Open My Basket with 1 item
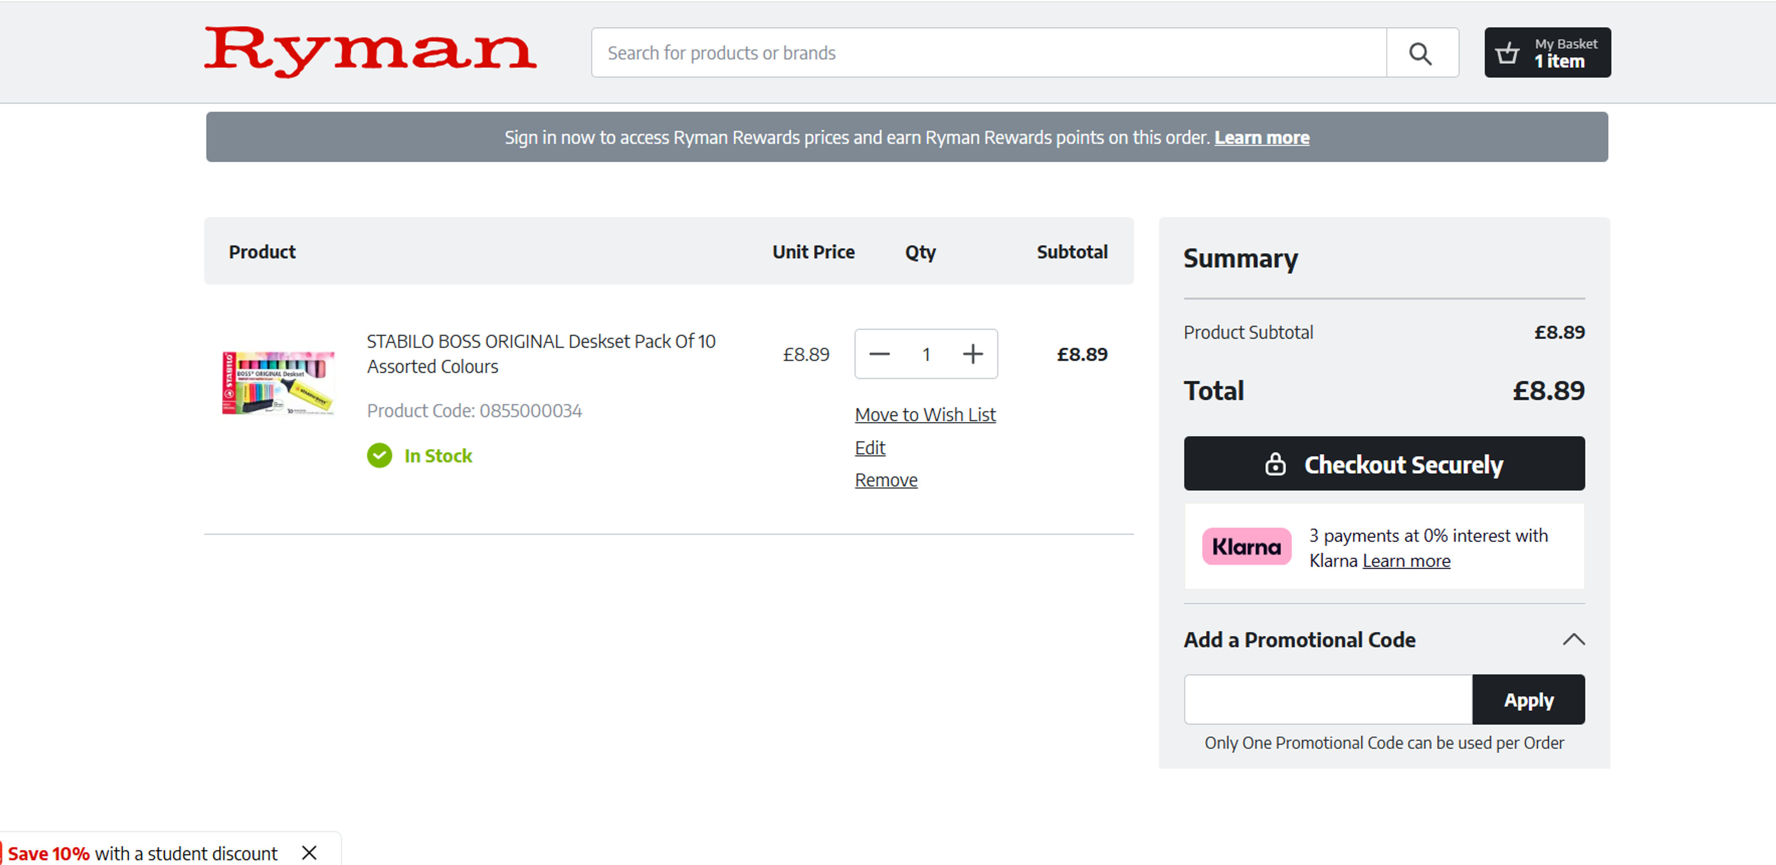1776x865 pixels. 1547,52
